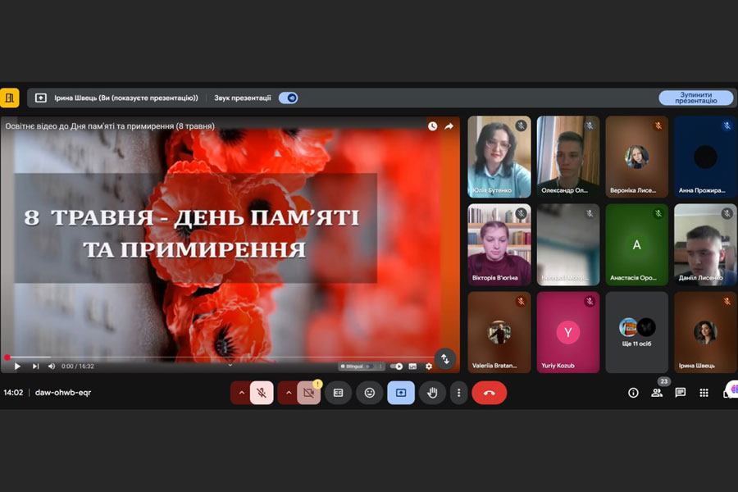This screenshot has height=492, width=738.
Task: Open the activities grid icon
Action: pyautogui.click(x=704, y=393)
